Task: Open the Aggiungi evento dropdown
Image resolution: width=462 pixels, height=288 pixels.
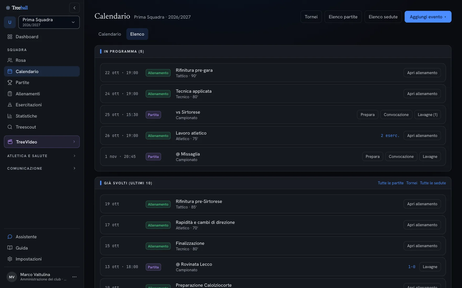Action: tap(428, 17)
